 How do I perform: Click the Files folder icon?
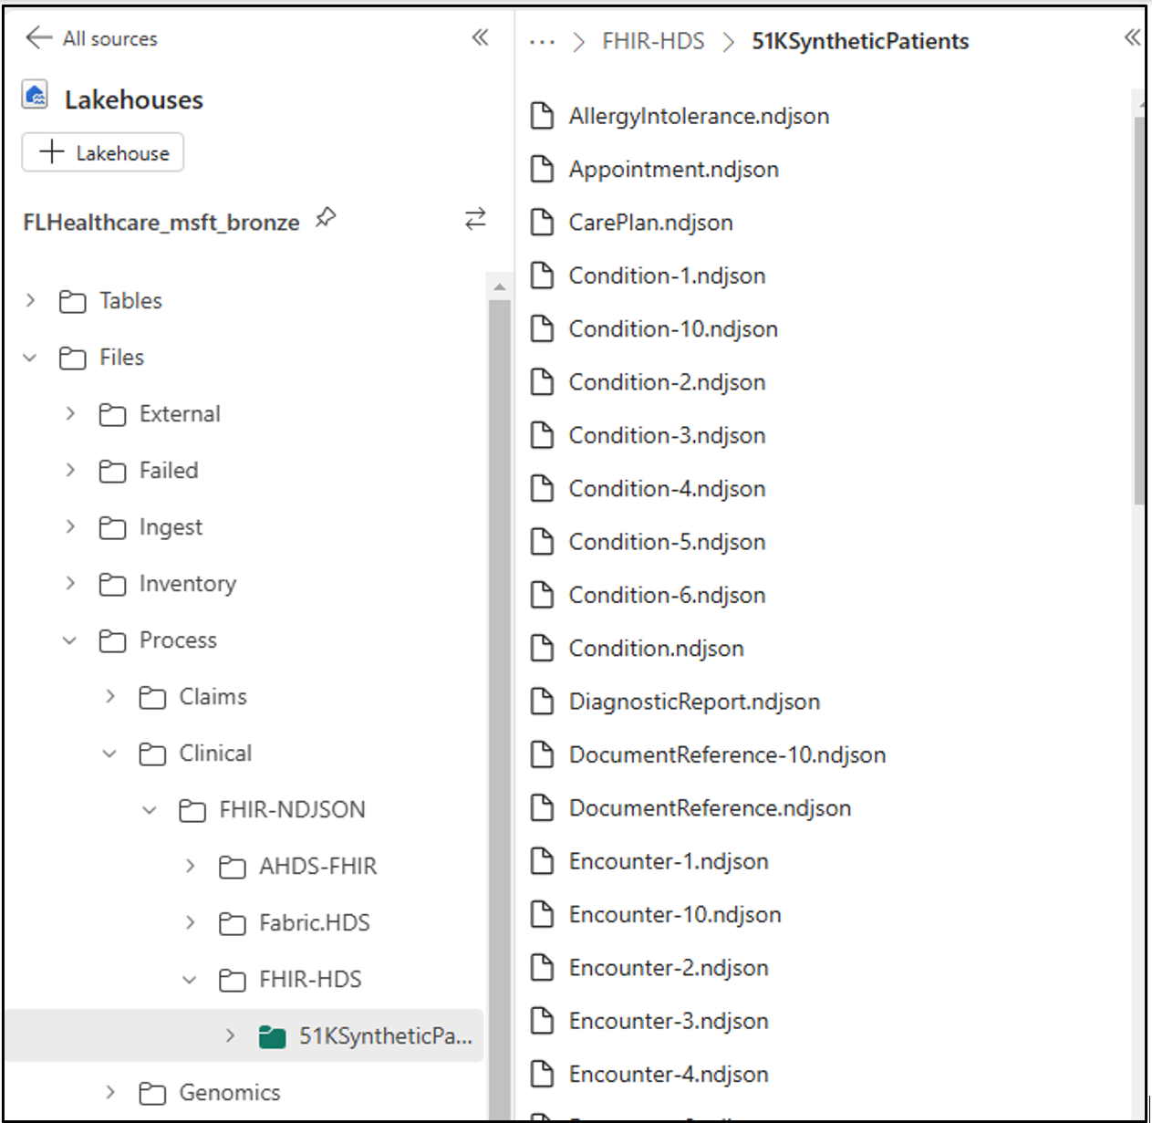72,358
